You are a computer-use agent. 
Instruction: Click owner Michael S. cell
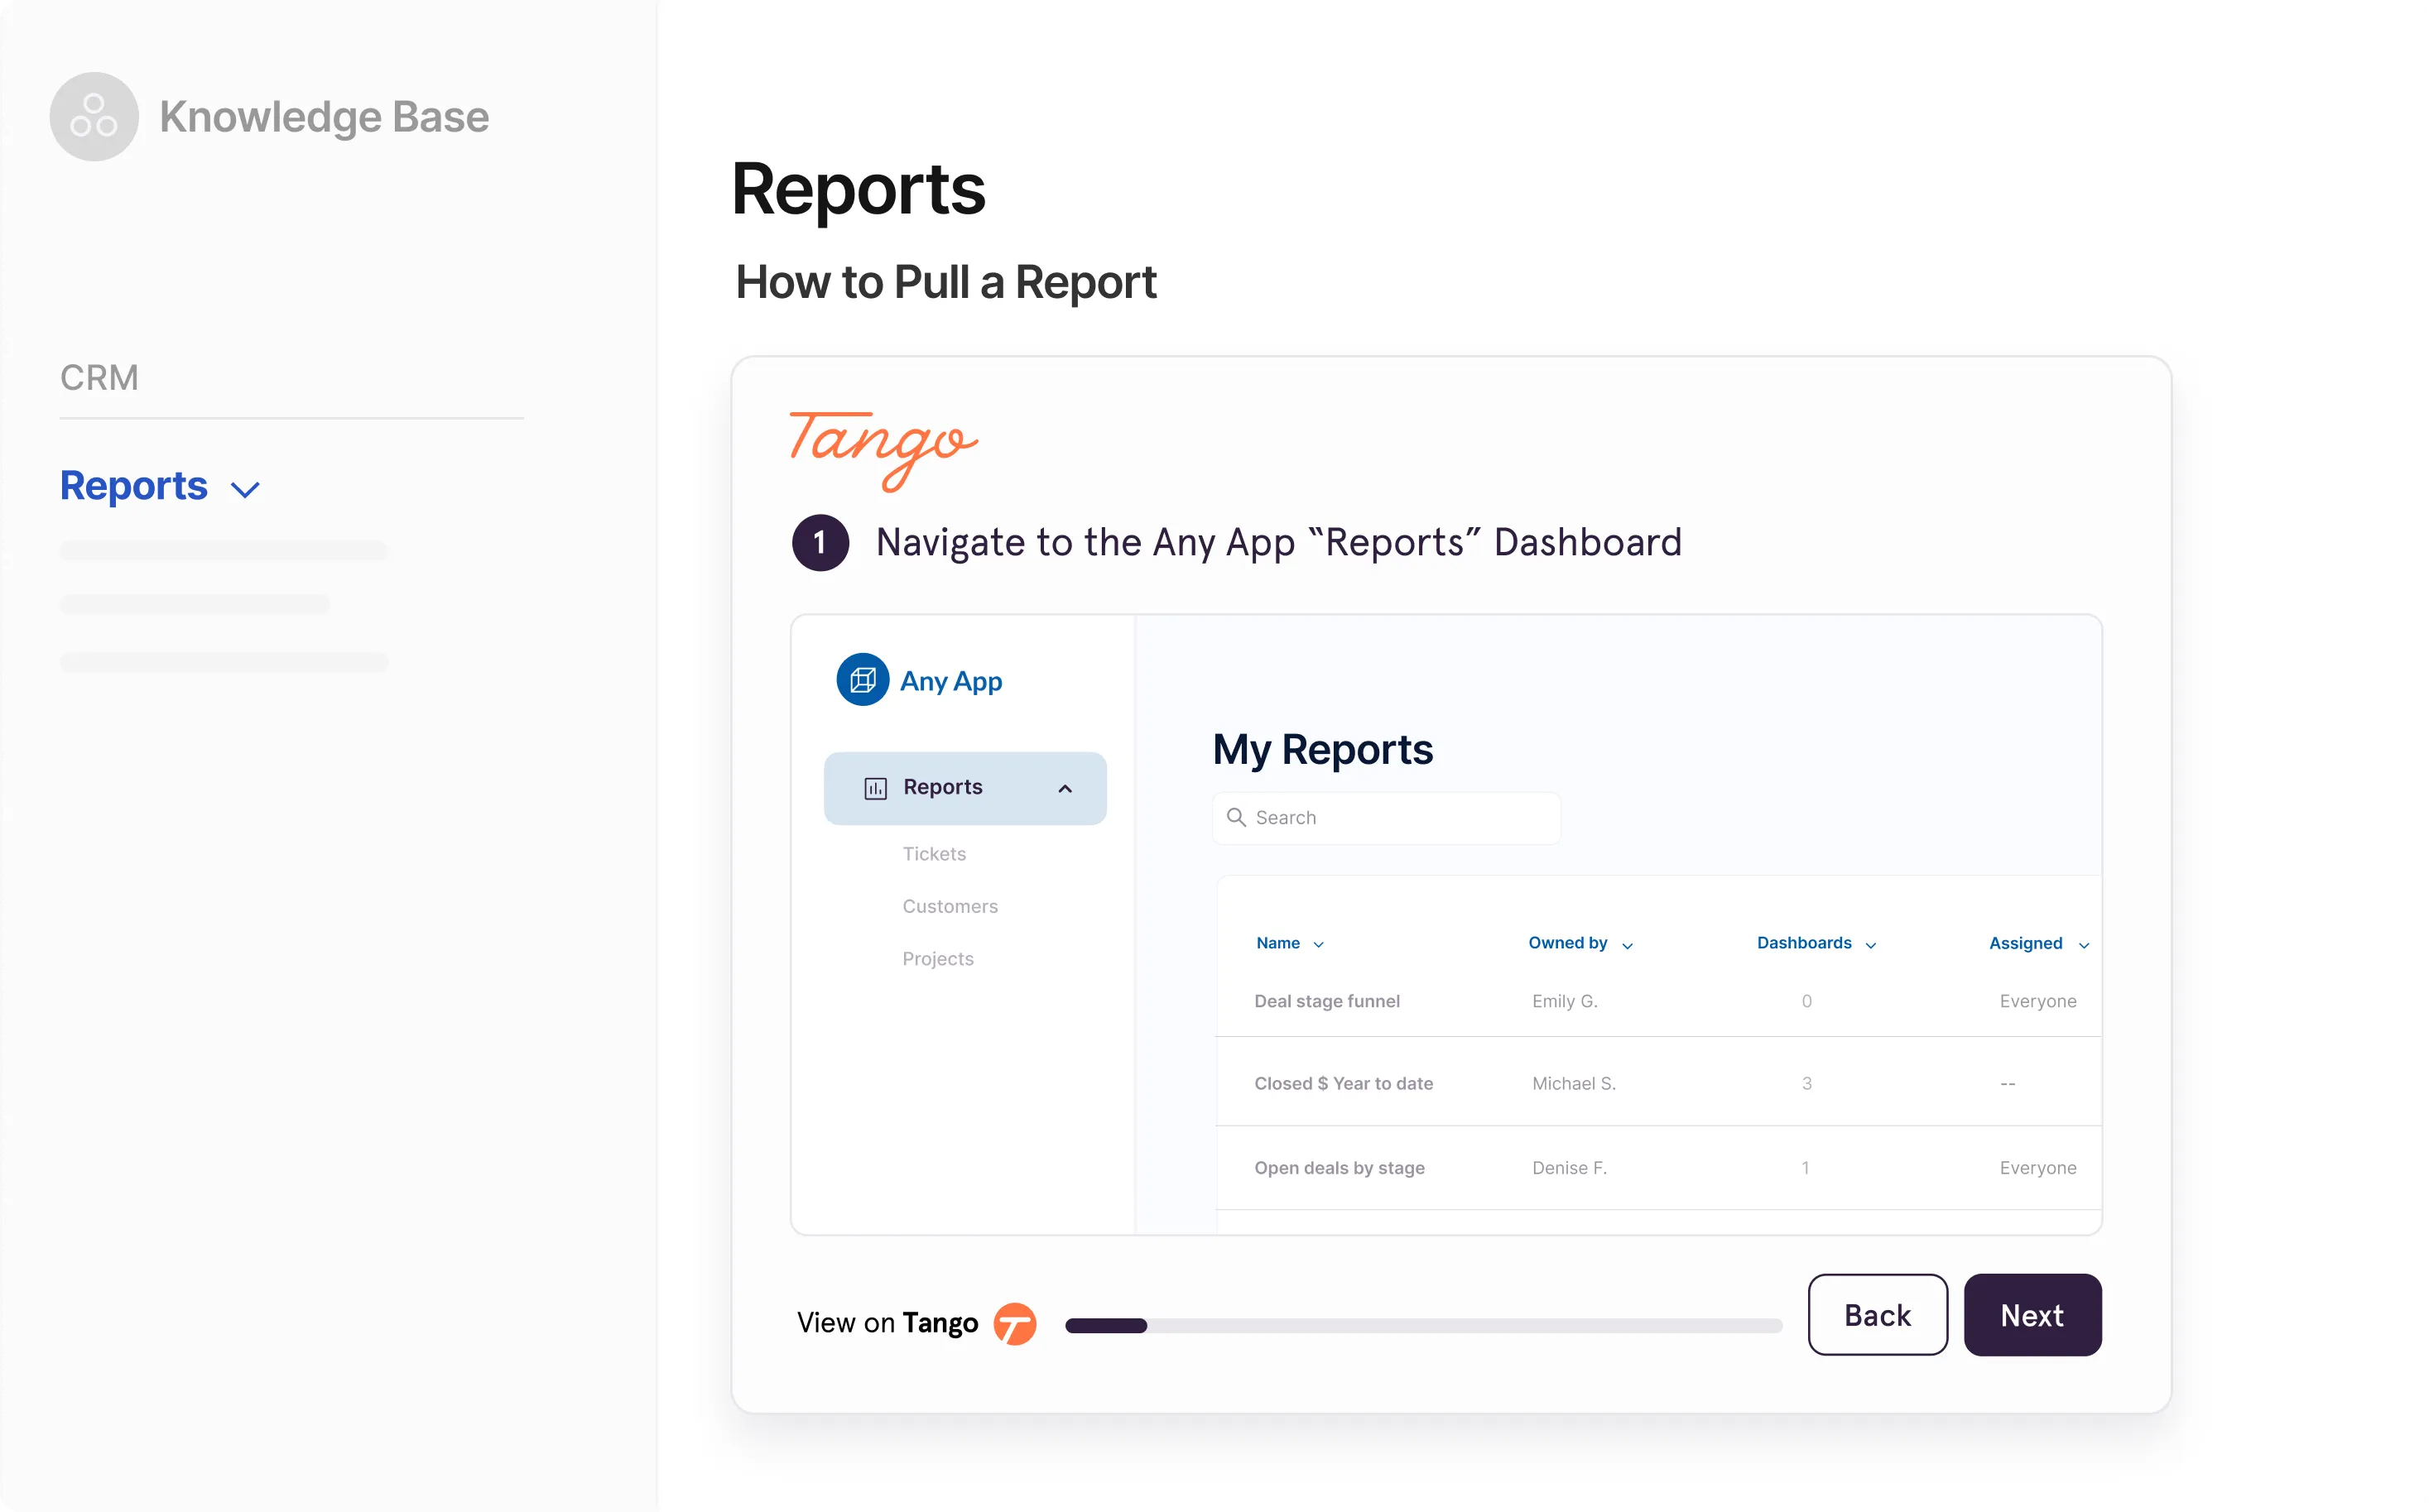coord(1574,1083)
